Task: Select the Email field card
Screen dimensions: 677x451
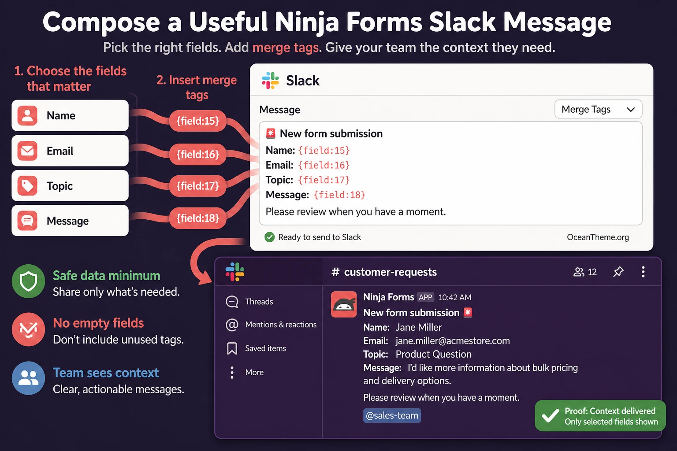Action: click(70, 151)
